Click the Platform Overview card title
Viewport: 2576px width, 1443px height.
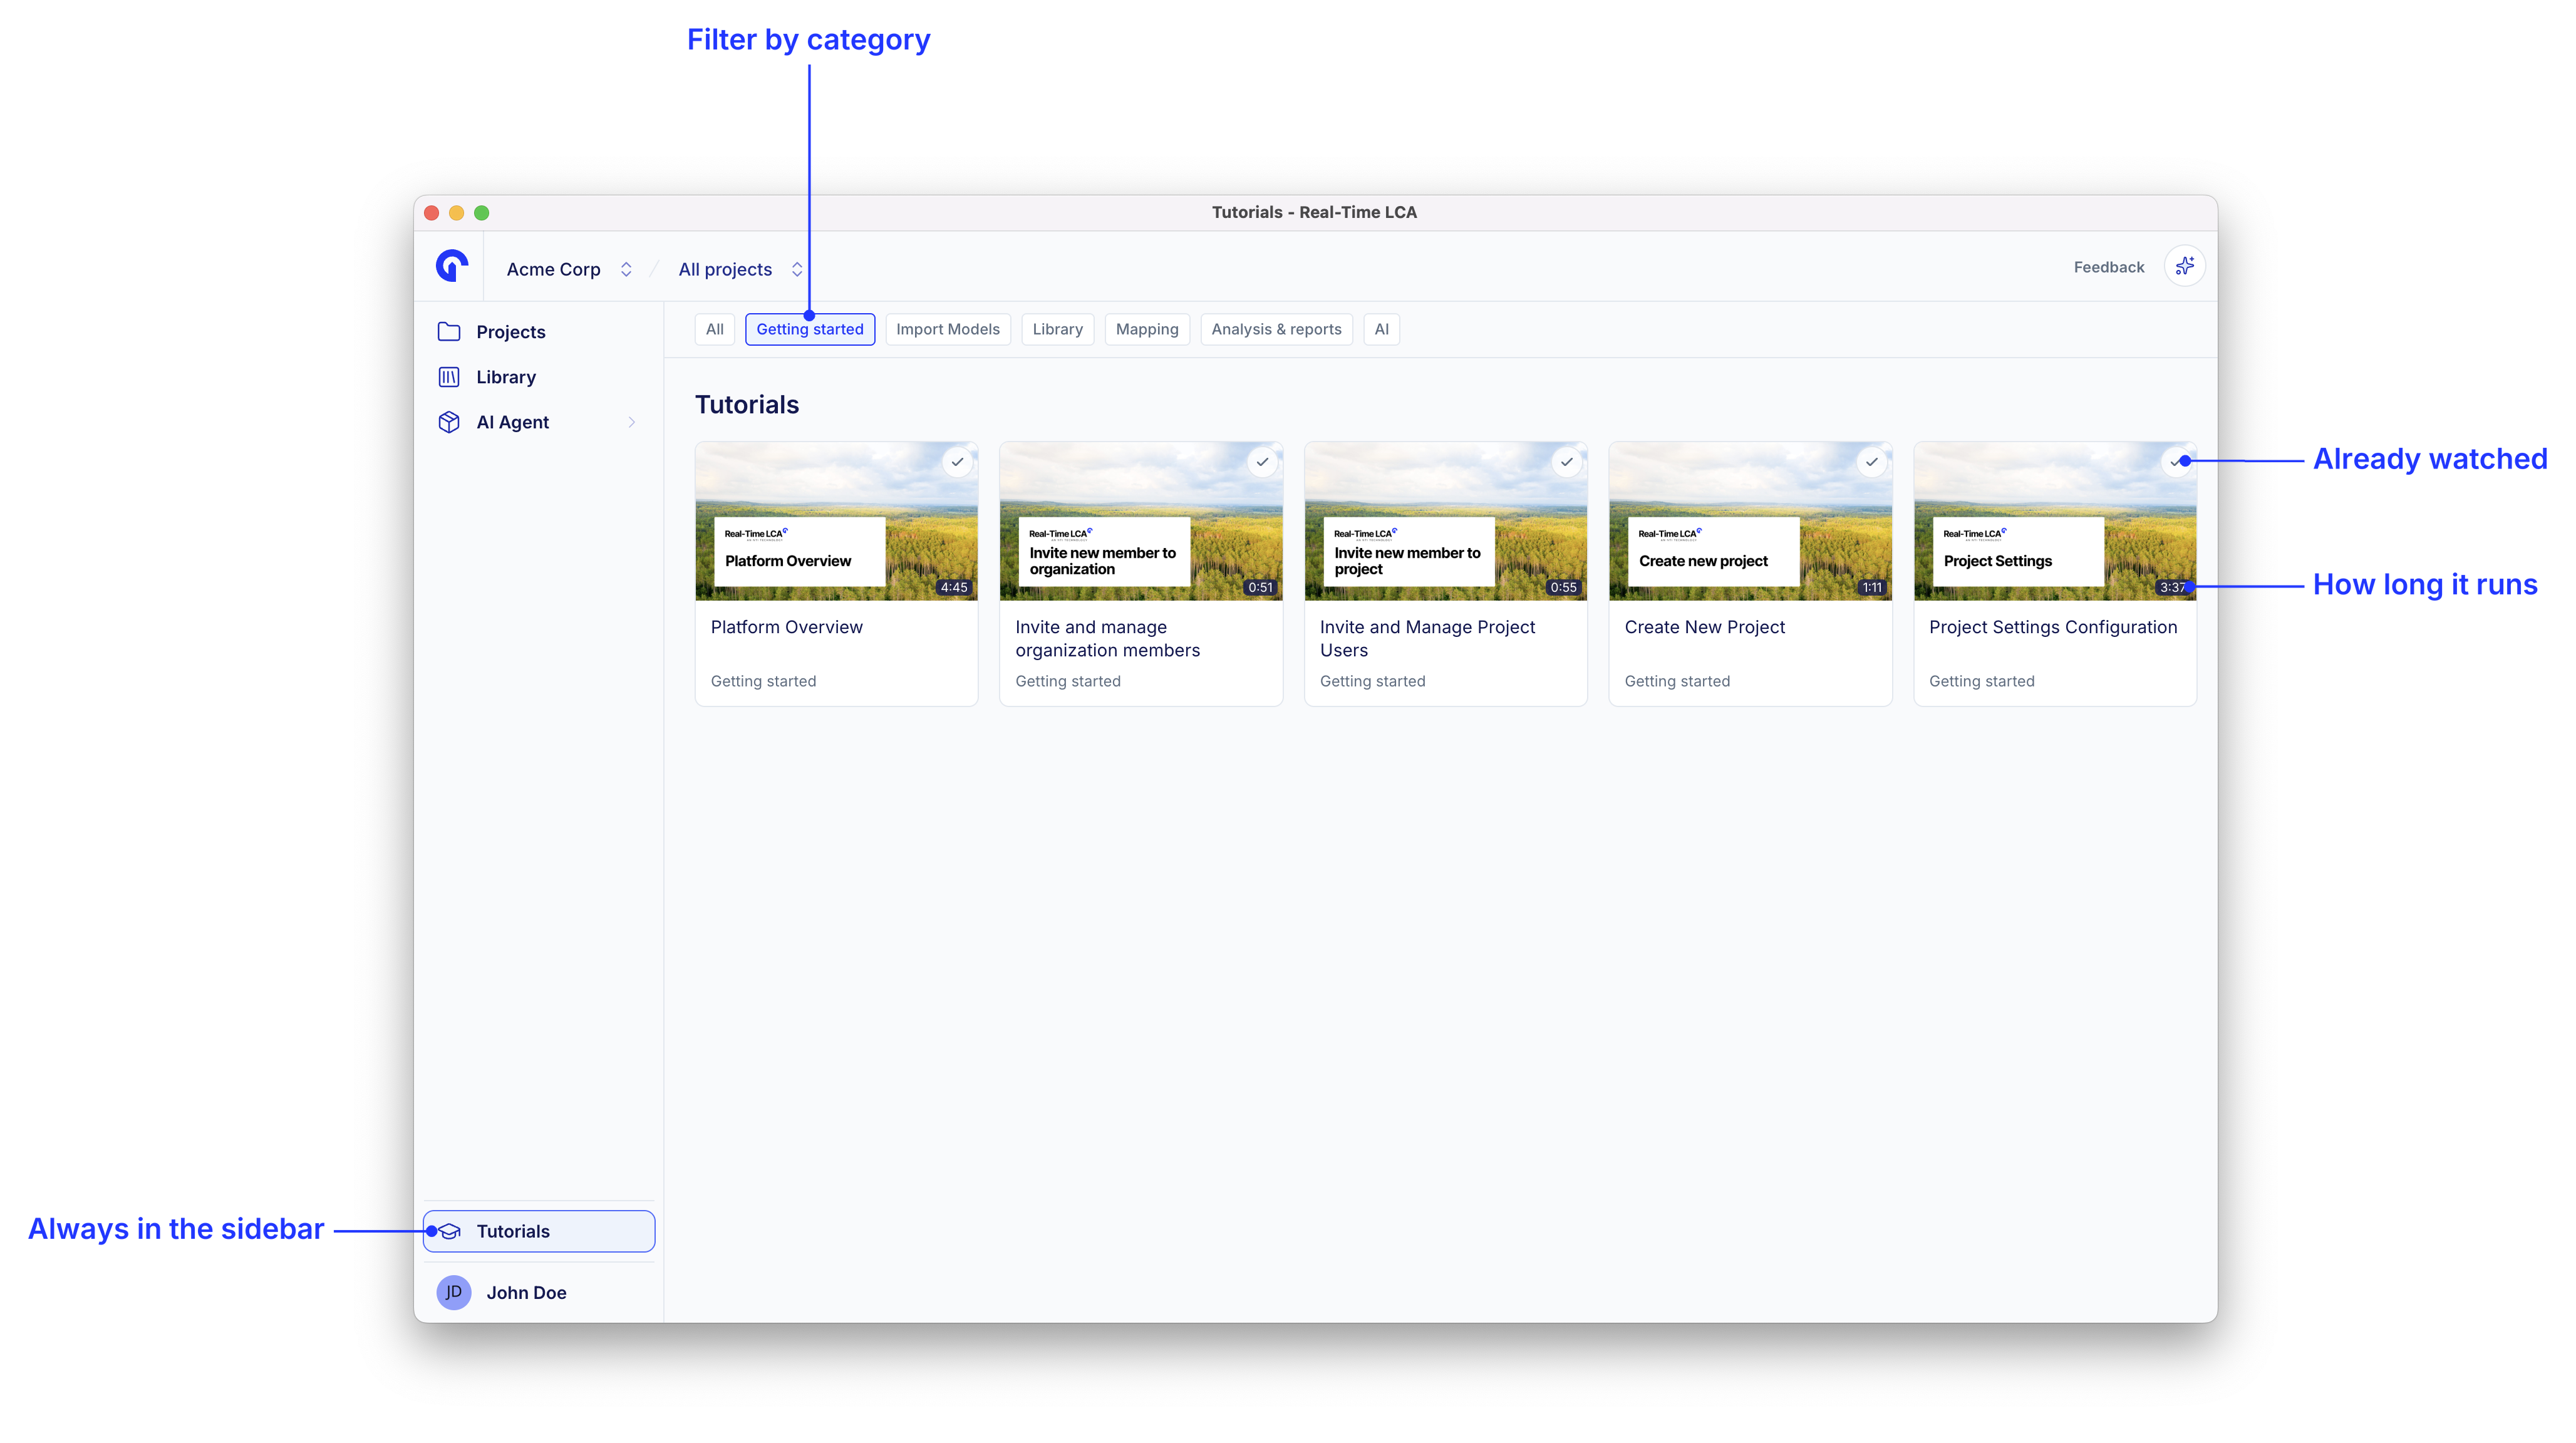[787, 627]
